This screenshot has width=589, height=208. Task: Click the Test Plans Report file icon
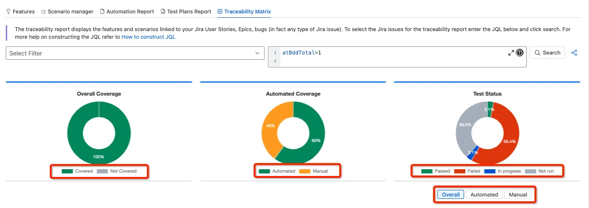point(163,11)
